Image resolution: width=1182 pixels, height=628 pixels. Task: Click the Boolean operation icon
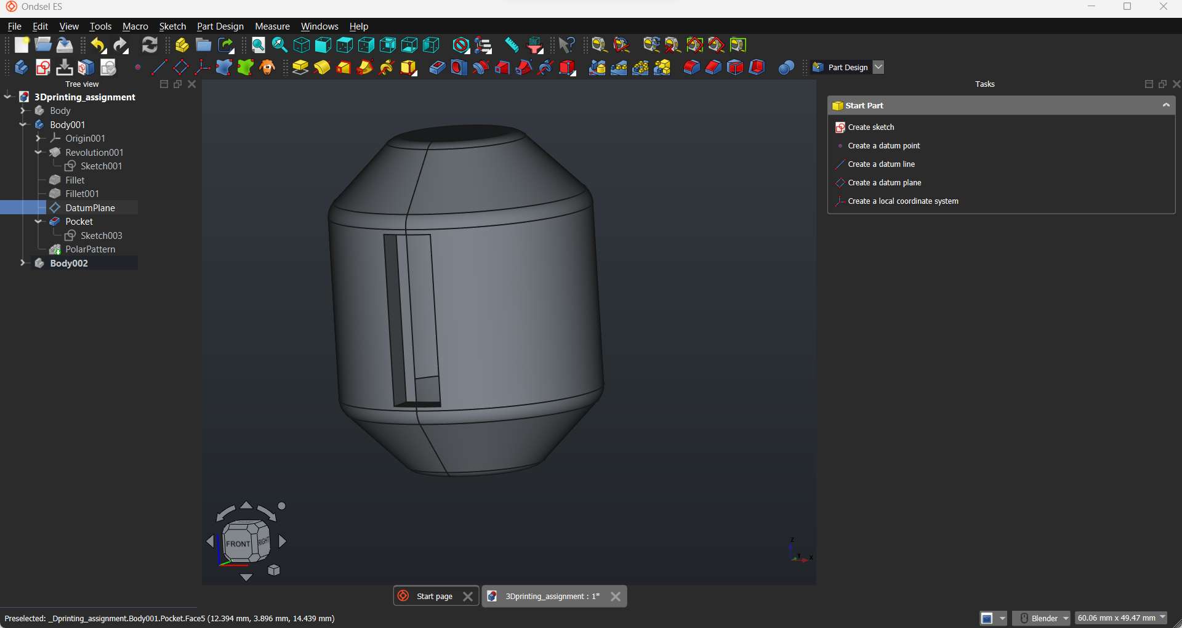point(786,67)
